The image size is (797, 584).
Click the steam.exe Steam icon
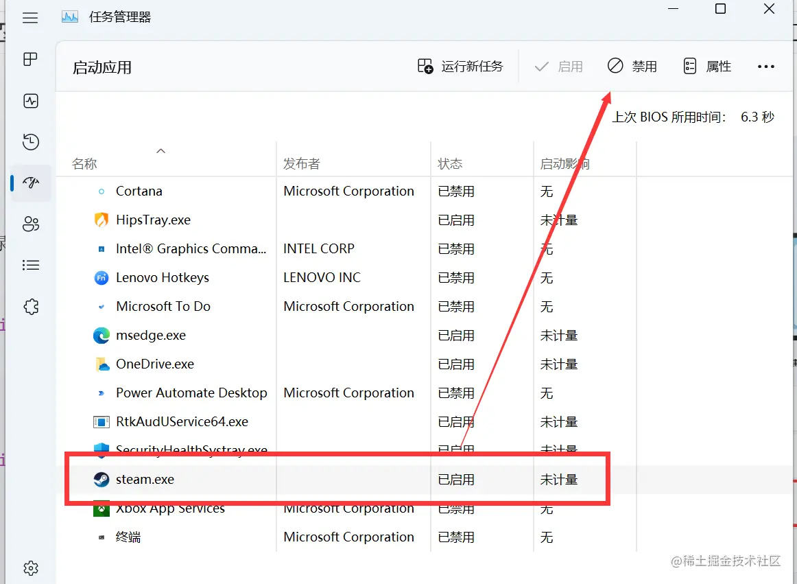[x=101, y=479]
